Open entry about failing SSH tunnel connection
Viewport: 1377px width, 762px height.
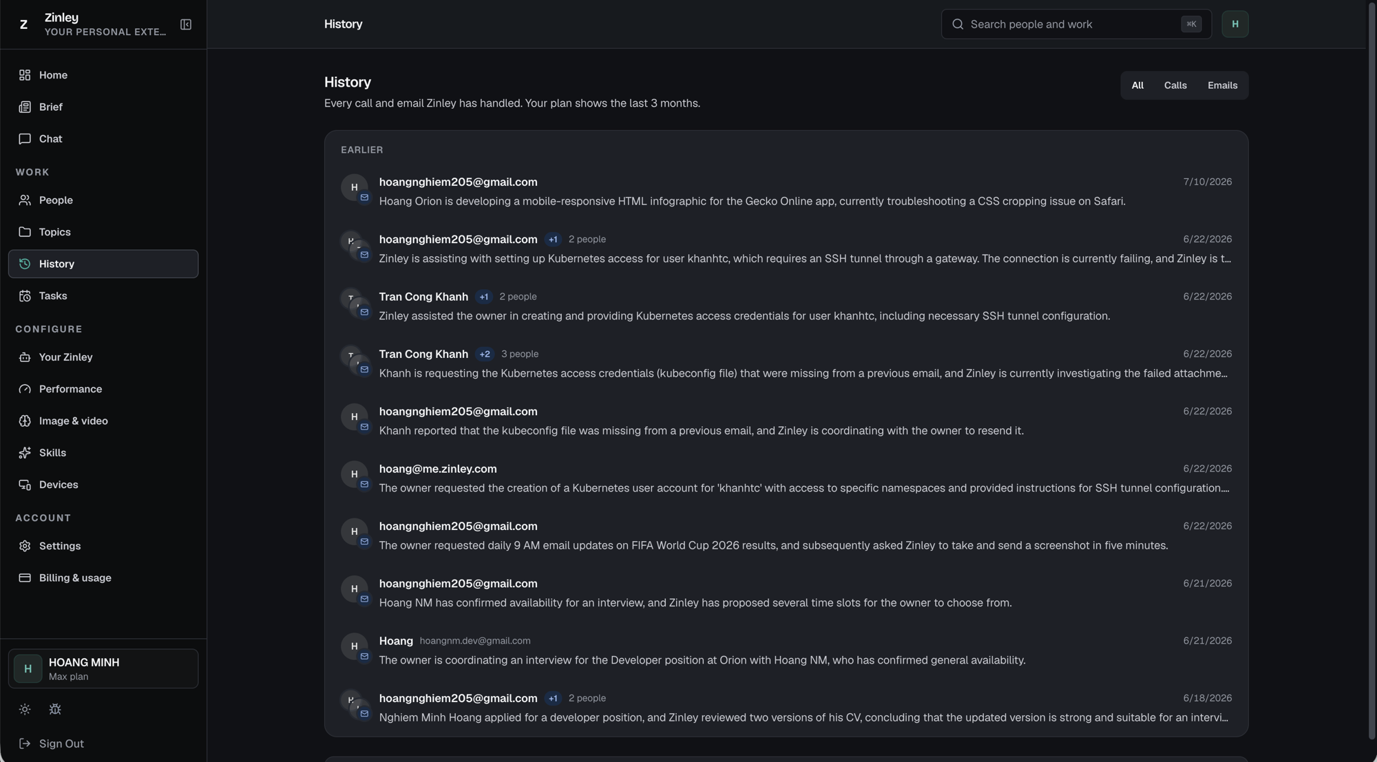point(786,248)
